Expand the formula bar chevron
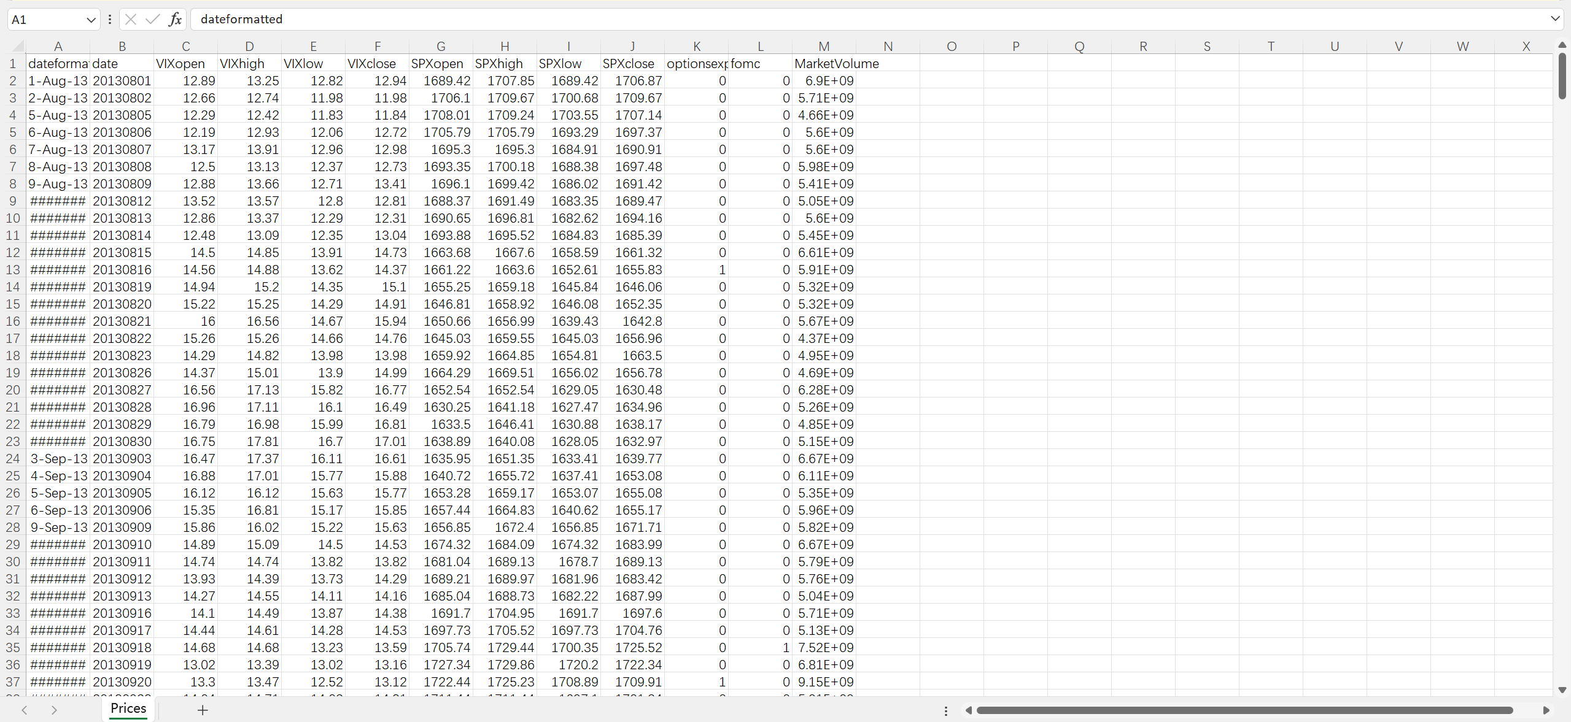The height and width of the screenshot is (722, 1571). click(1555, 18)
